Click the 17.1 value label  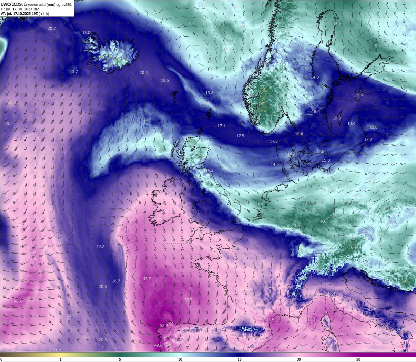click(221, 126)
